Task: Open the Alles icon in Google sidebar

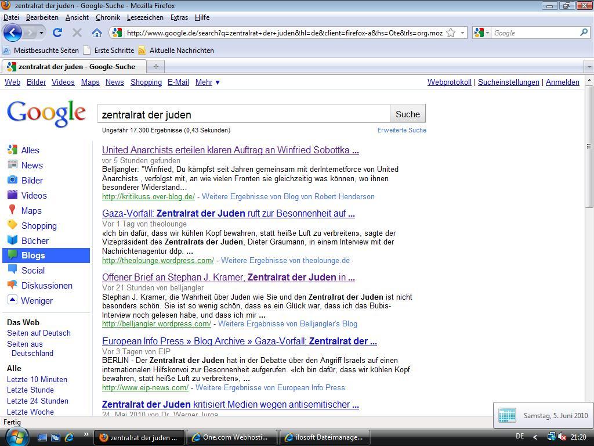Action: point(12,150)
